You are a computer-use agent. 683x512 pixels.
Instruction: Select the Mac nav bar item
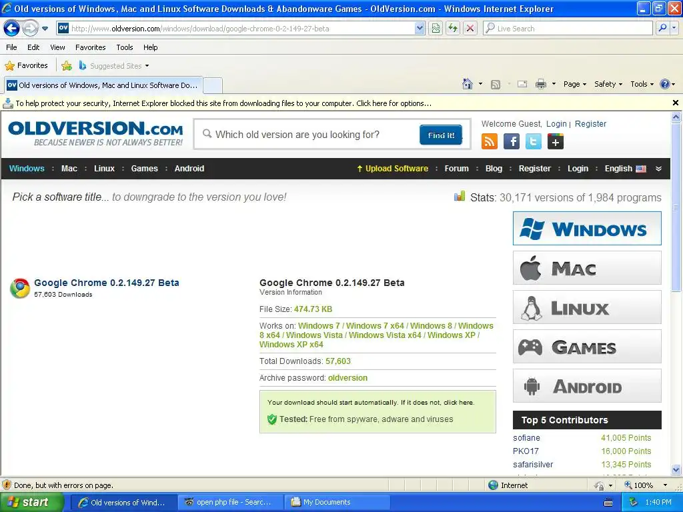click(69, 169)
